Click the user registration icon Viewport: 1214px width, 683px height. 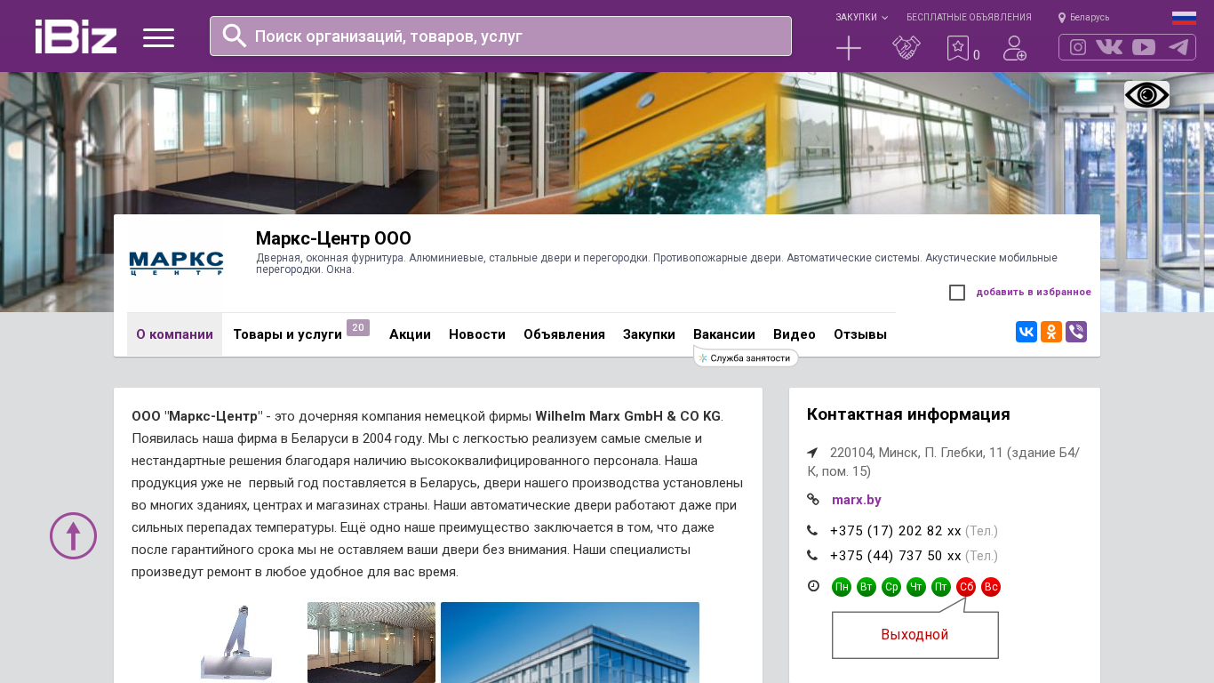click(x=1015, y=48)
